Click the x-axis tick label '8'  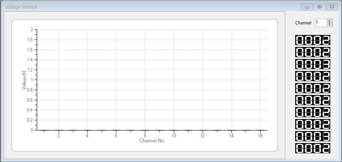click(x=145, y=135)
